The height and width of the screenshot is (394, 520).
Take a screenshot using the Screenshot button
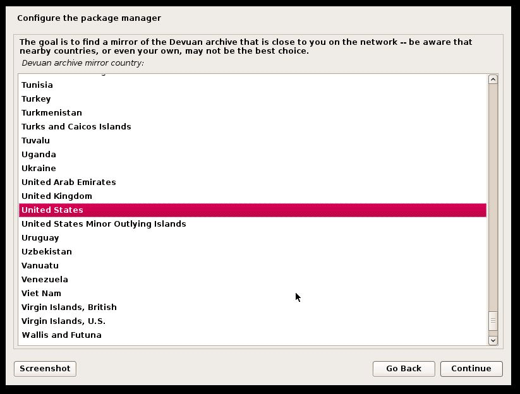pyautogui.click(x=44, y=369)
